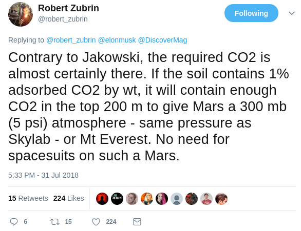Click the red silhouette liker avatar

coord(102,199)
